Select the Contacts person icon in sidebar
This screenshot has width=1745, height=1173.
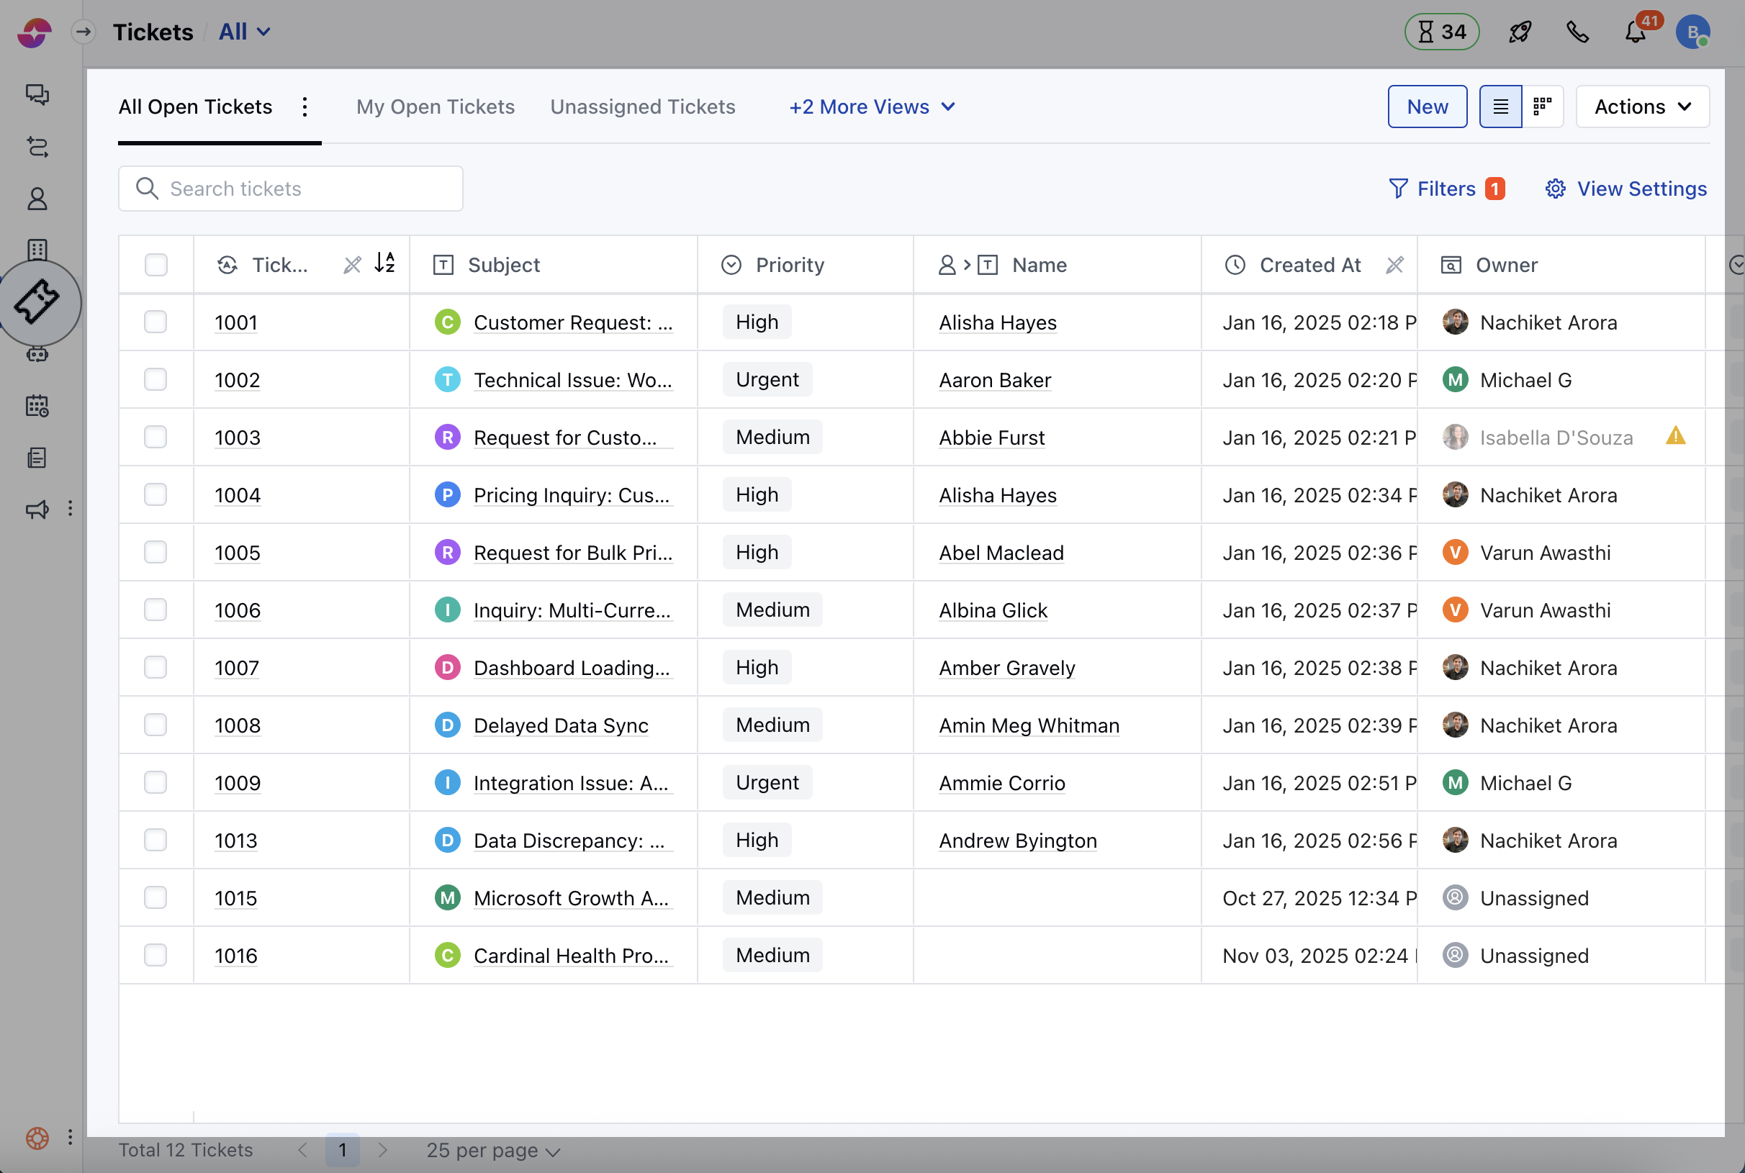[x=37, y=198]
